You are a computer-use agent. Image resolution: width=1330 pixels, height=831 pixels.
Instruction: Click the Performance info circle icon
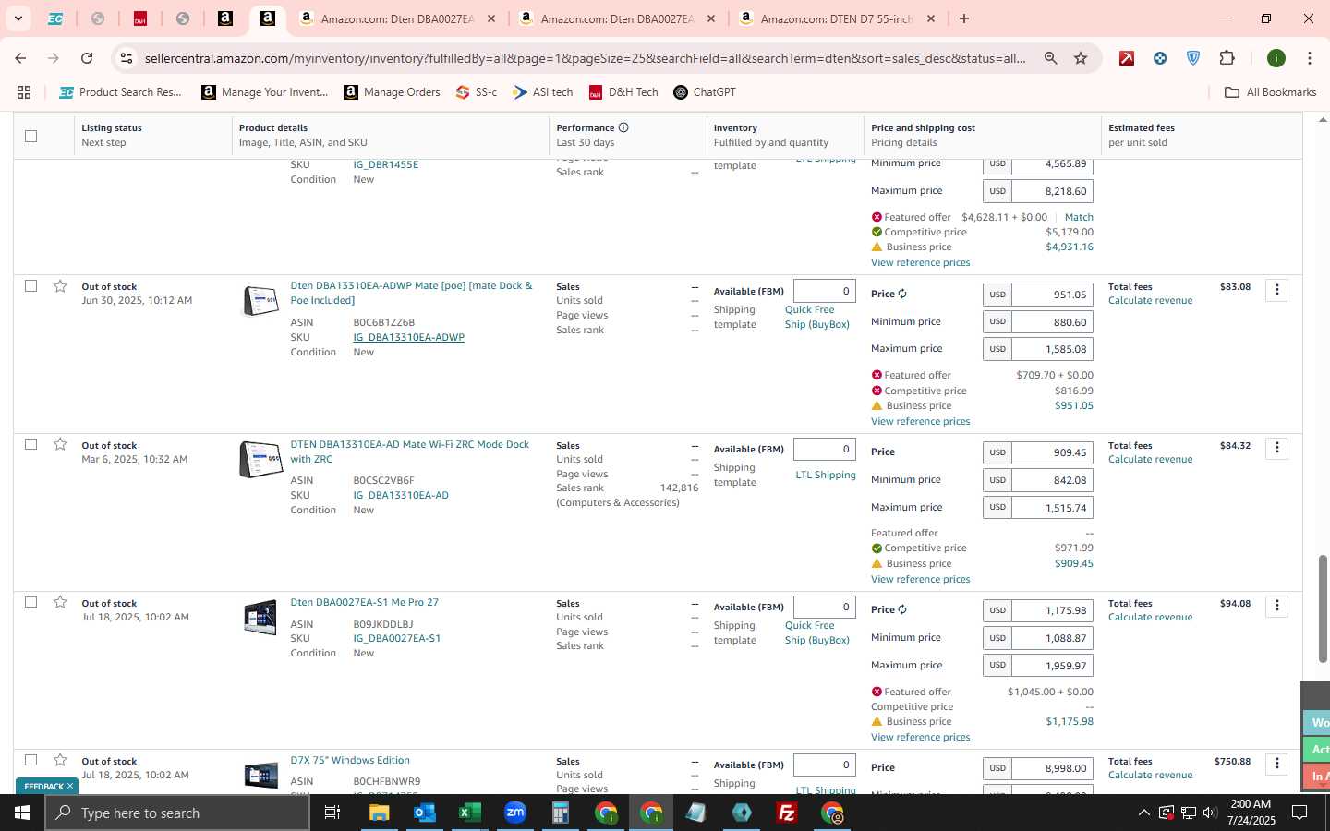(623, 127)
